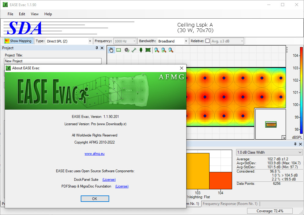
Task: Open the 1.0 dB Class Width dropdown
Action: [269, 152]
